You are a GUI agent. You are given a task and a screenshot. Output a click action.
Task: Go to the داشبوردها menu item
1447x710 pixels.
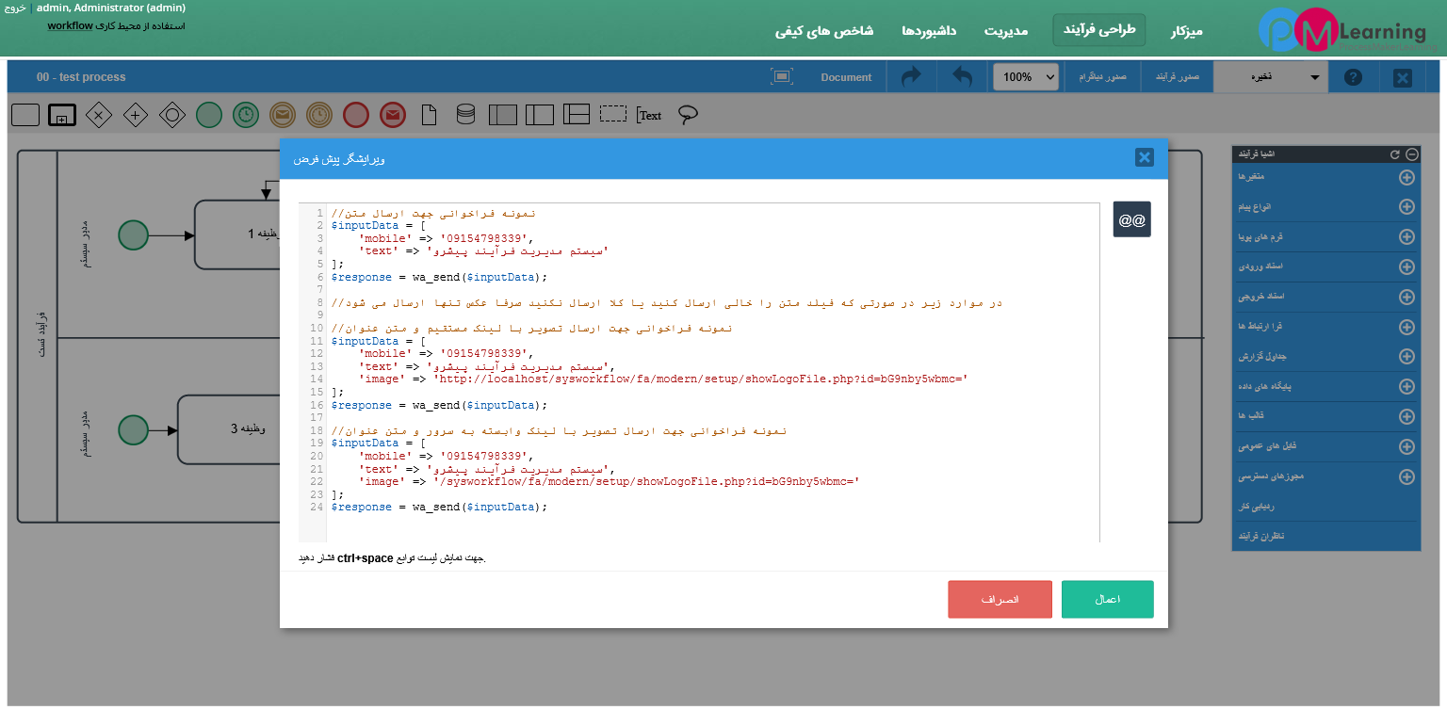(x=929, y=31)
